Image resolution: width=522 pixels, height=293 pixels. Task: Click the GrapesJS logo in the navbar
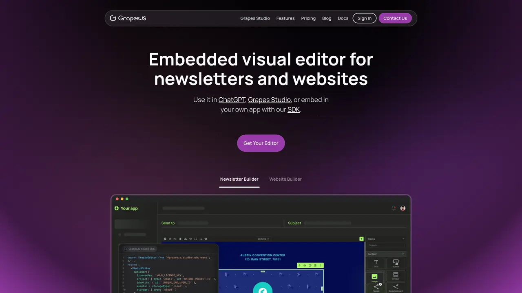click(x=128, y=18)
